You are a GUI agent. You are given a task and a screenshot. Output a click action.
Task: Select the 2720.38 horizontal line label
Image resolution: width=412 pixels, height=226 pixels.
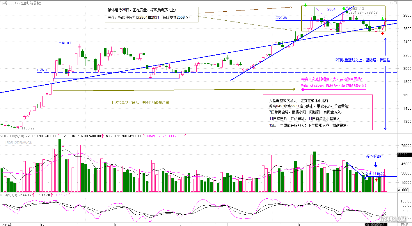pos(281,18)
